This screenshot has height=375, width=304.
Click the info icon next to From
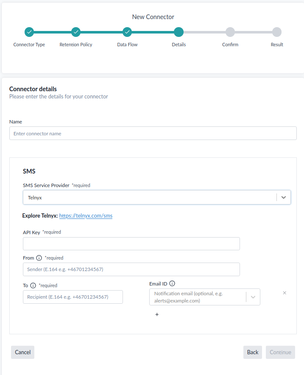[39, 258]
